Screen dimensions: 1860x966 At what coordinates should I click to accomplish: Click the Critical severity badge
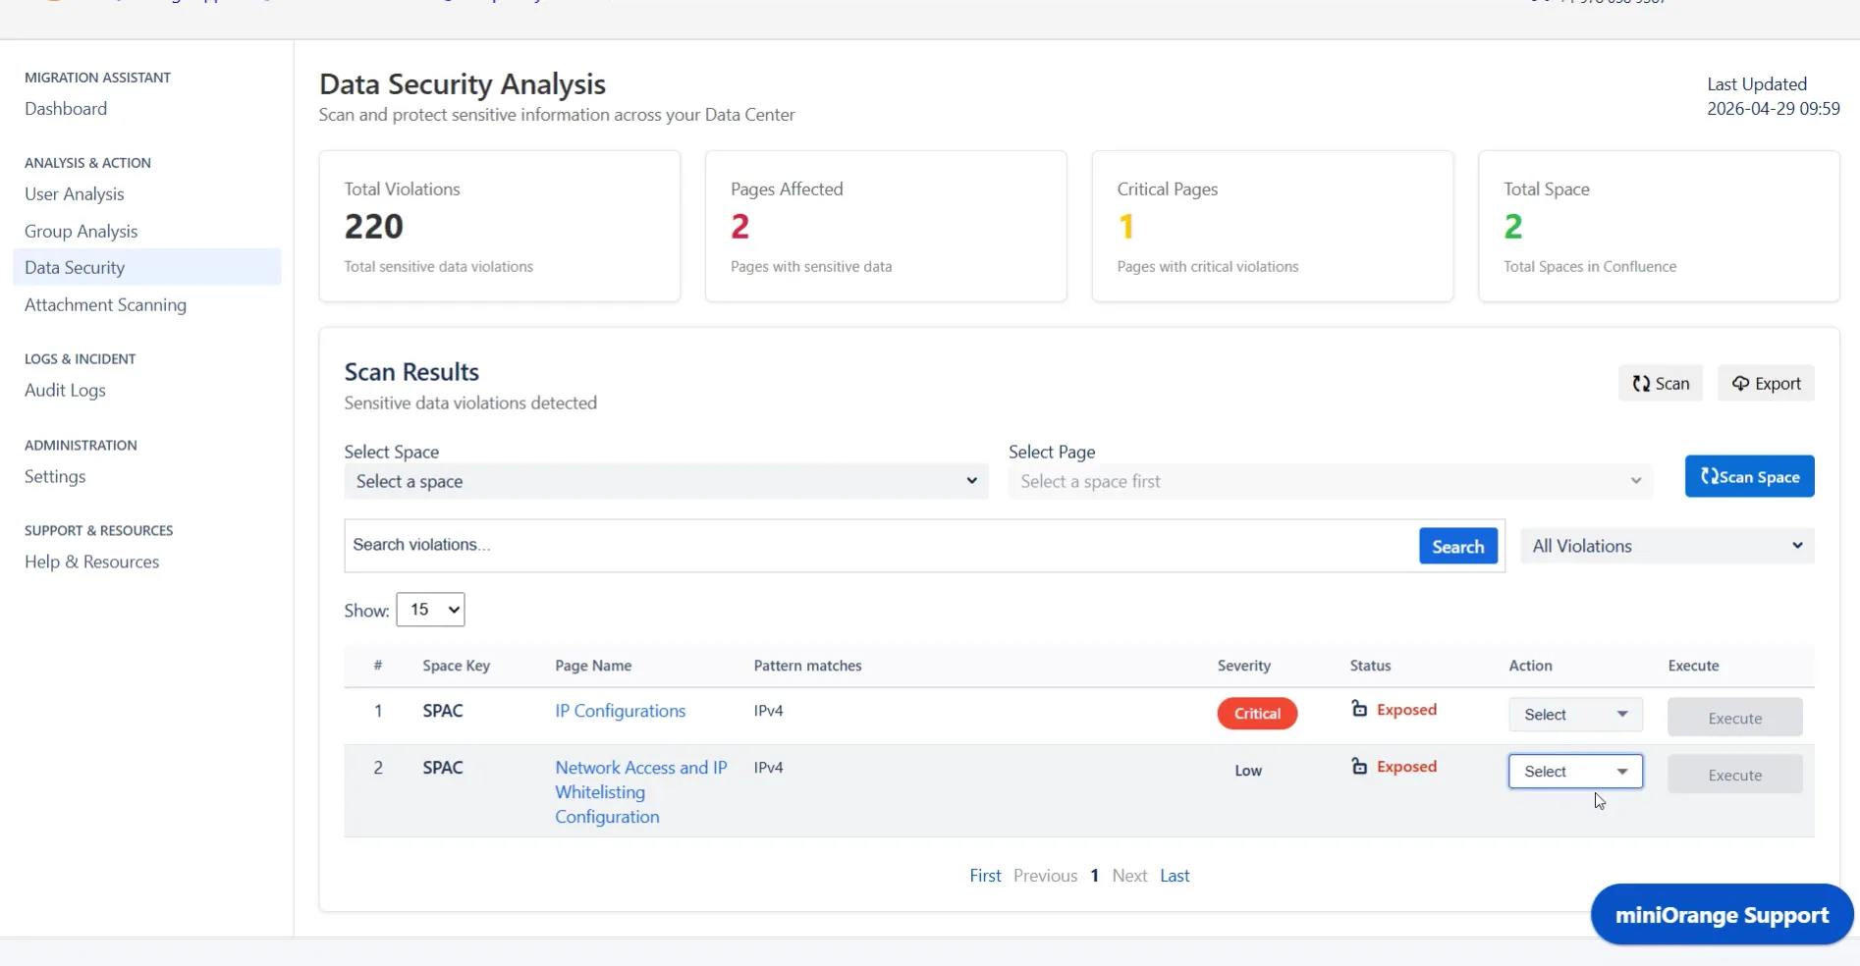(x=1257, y=714)
